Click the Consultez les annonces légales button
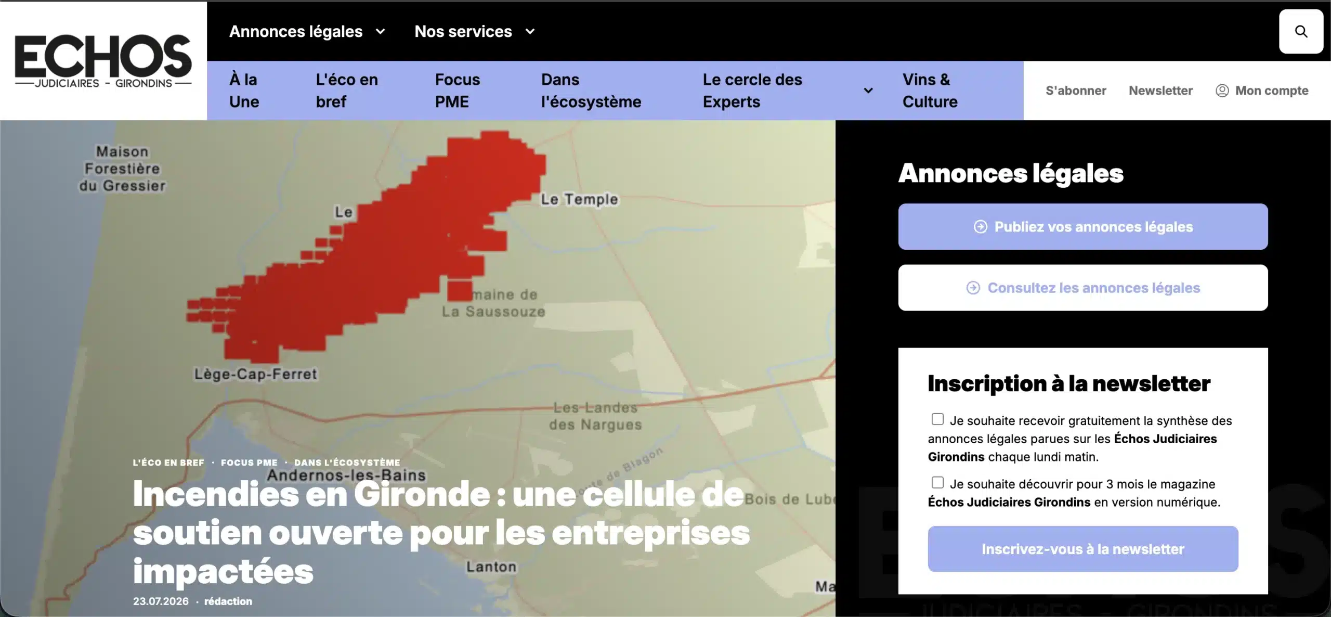Viewport: 1331px width, 617px height. [x=1083, y=288]
